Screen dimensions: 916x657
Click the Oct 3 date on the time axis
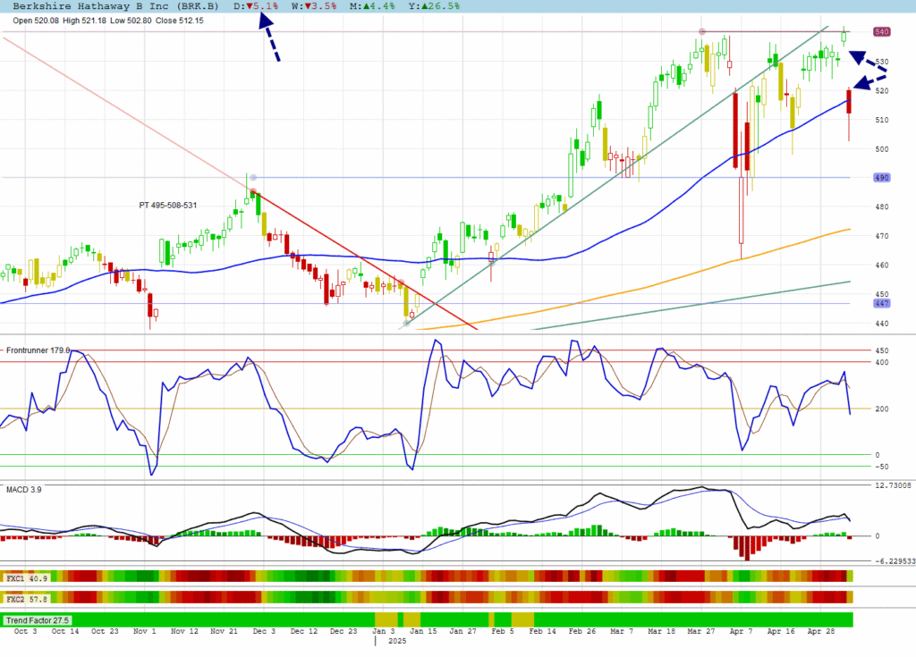click(x=25, y=631)
